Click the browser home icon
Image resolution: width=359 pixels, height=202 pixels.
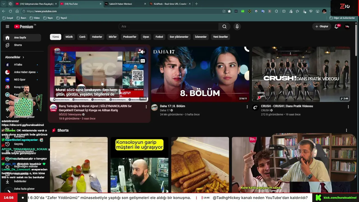(17, 11)
